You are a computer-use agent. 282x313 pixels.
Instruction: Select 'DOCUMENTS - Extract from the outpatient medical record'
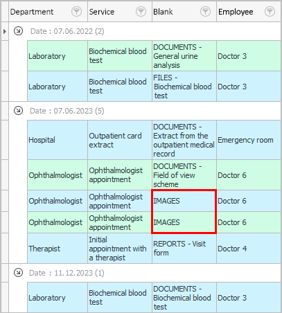point(184,140)
